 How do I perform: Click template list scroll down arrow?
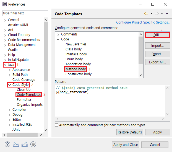point(140,75)
